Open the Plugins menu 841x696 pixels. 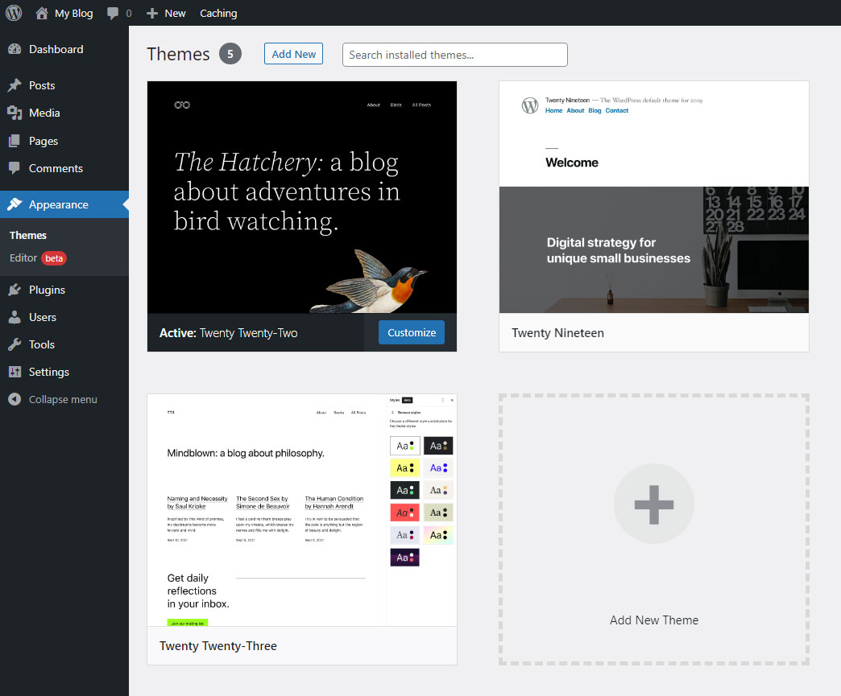(x=64, y=290)
